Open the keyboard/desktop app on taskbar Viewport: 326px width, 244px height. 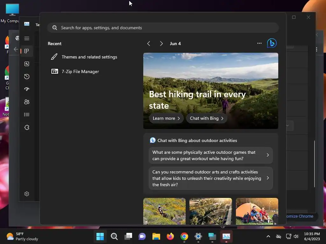(212, 236)
